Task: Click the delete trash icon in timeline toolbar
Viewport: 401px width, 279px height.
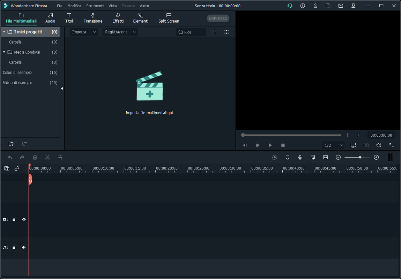Action: pyautogui.click(x=35, y=157)
